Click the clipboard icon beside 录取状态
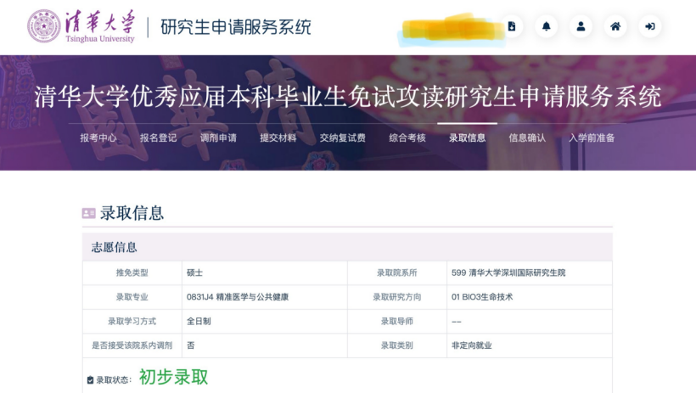Screen dimensions: 696x393 click(x=90, y=380)
